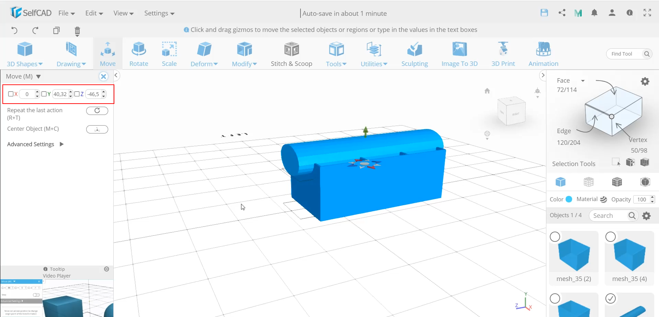Close the Move panel
This screenshot has height=317, width=659.
(x=103, y=77)
